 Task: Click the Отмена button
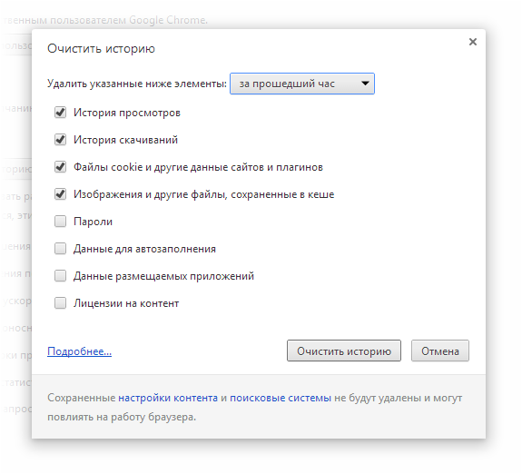click(440, 351)
